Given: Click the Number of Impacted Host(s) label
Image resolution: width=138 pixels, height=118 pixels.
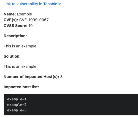Looking at the screenshot, I should [x=31, y=77].
